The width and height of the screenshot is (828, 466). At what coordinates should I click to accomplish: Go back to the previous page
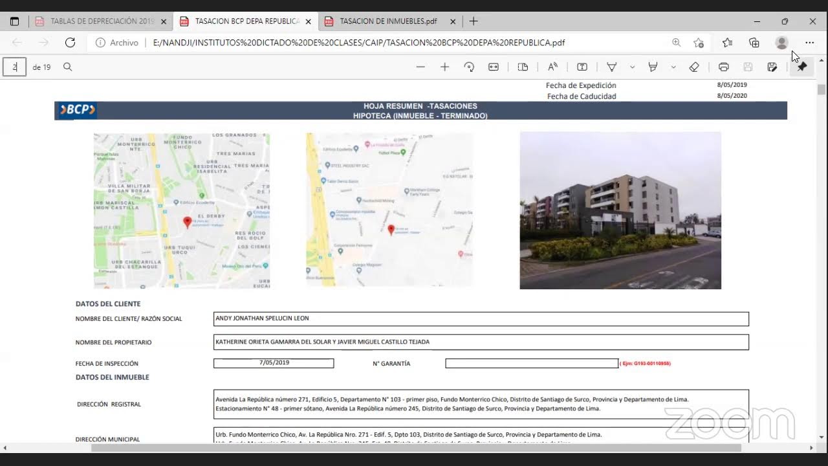[17, 43]
